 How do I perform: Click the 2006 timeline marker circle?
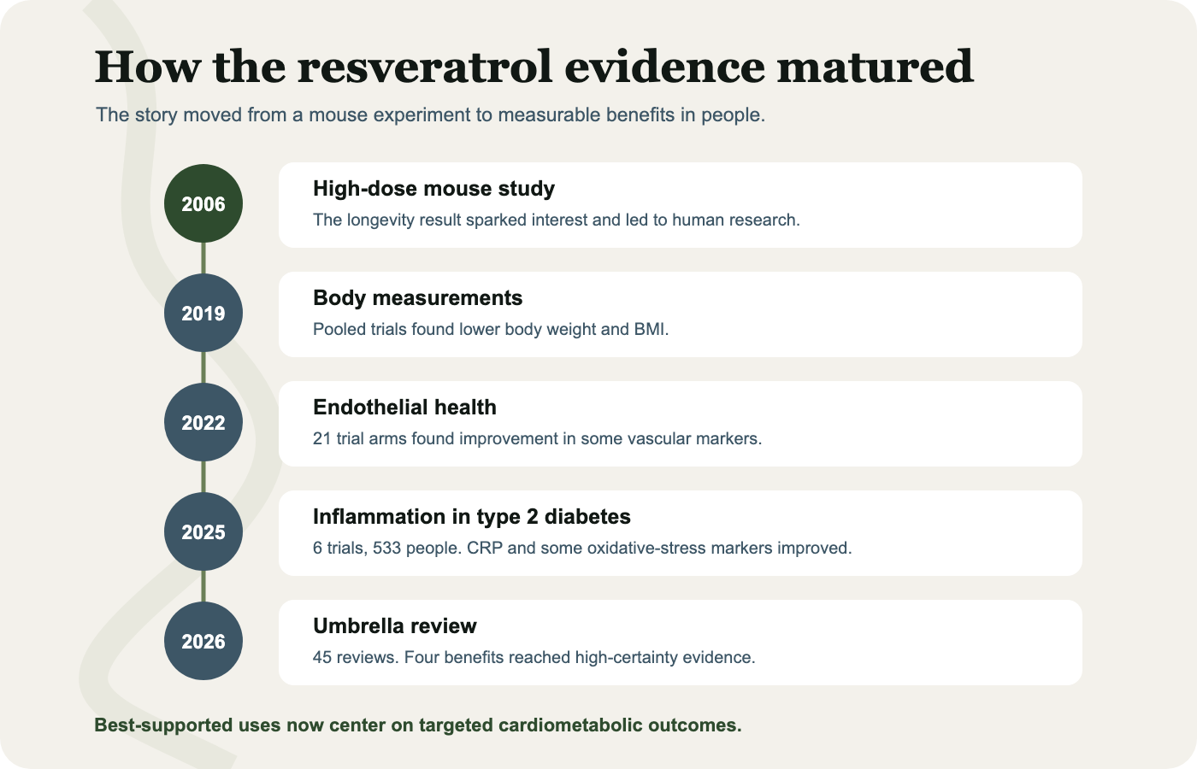click(x=203, y=203)
